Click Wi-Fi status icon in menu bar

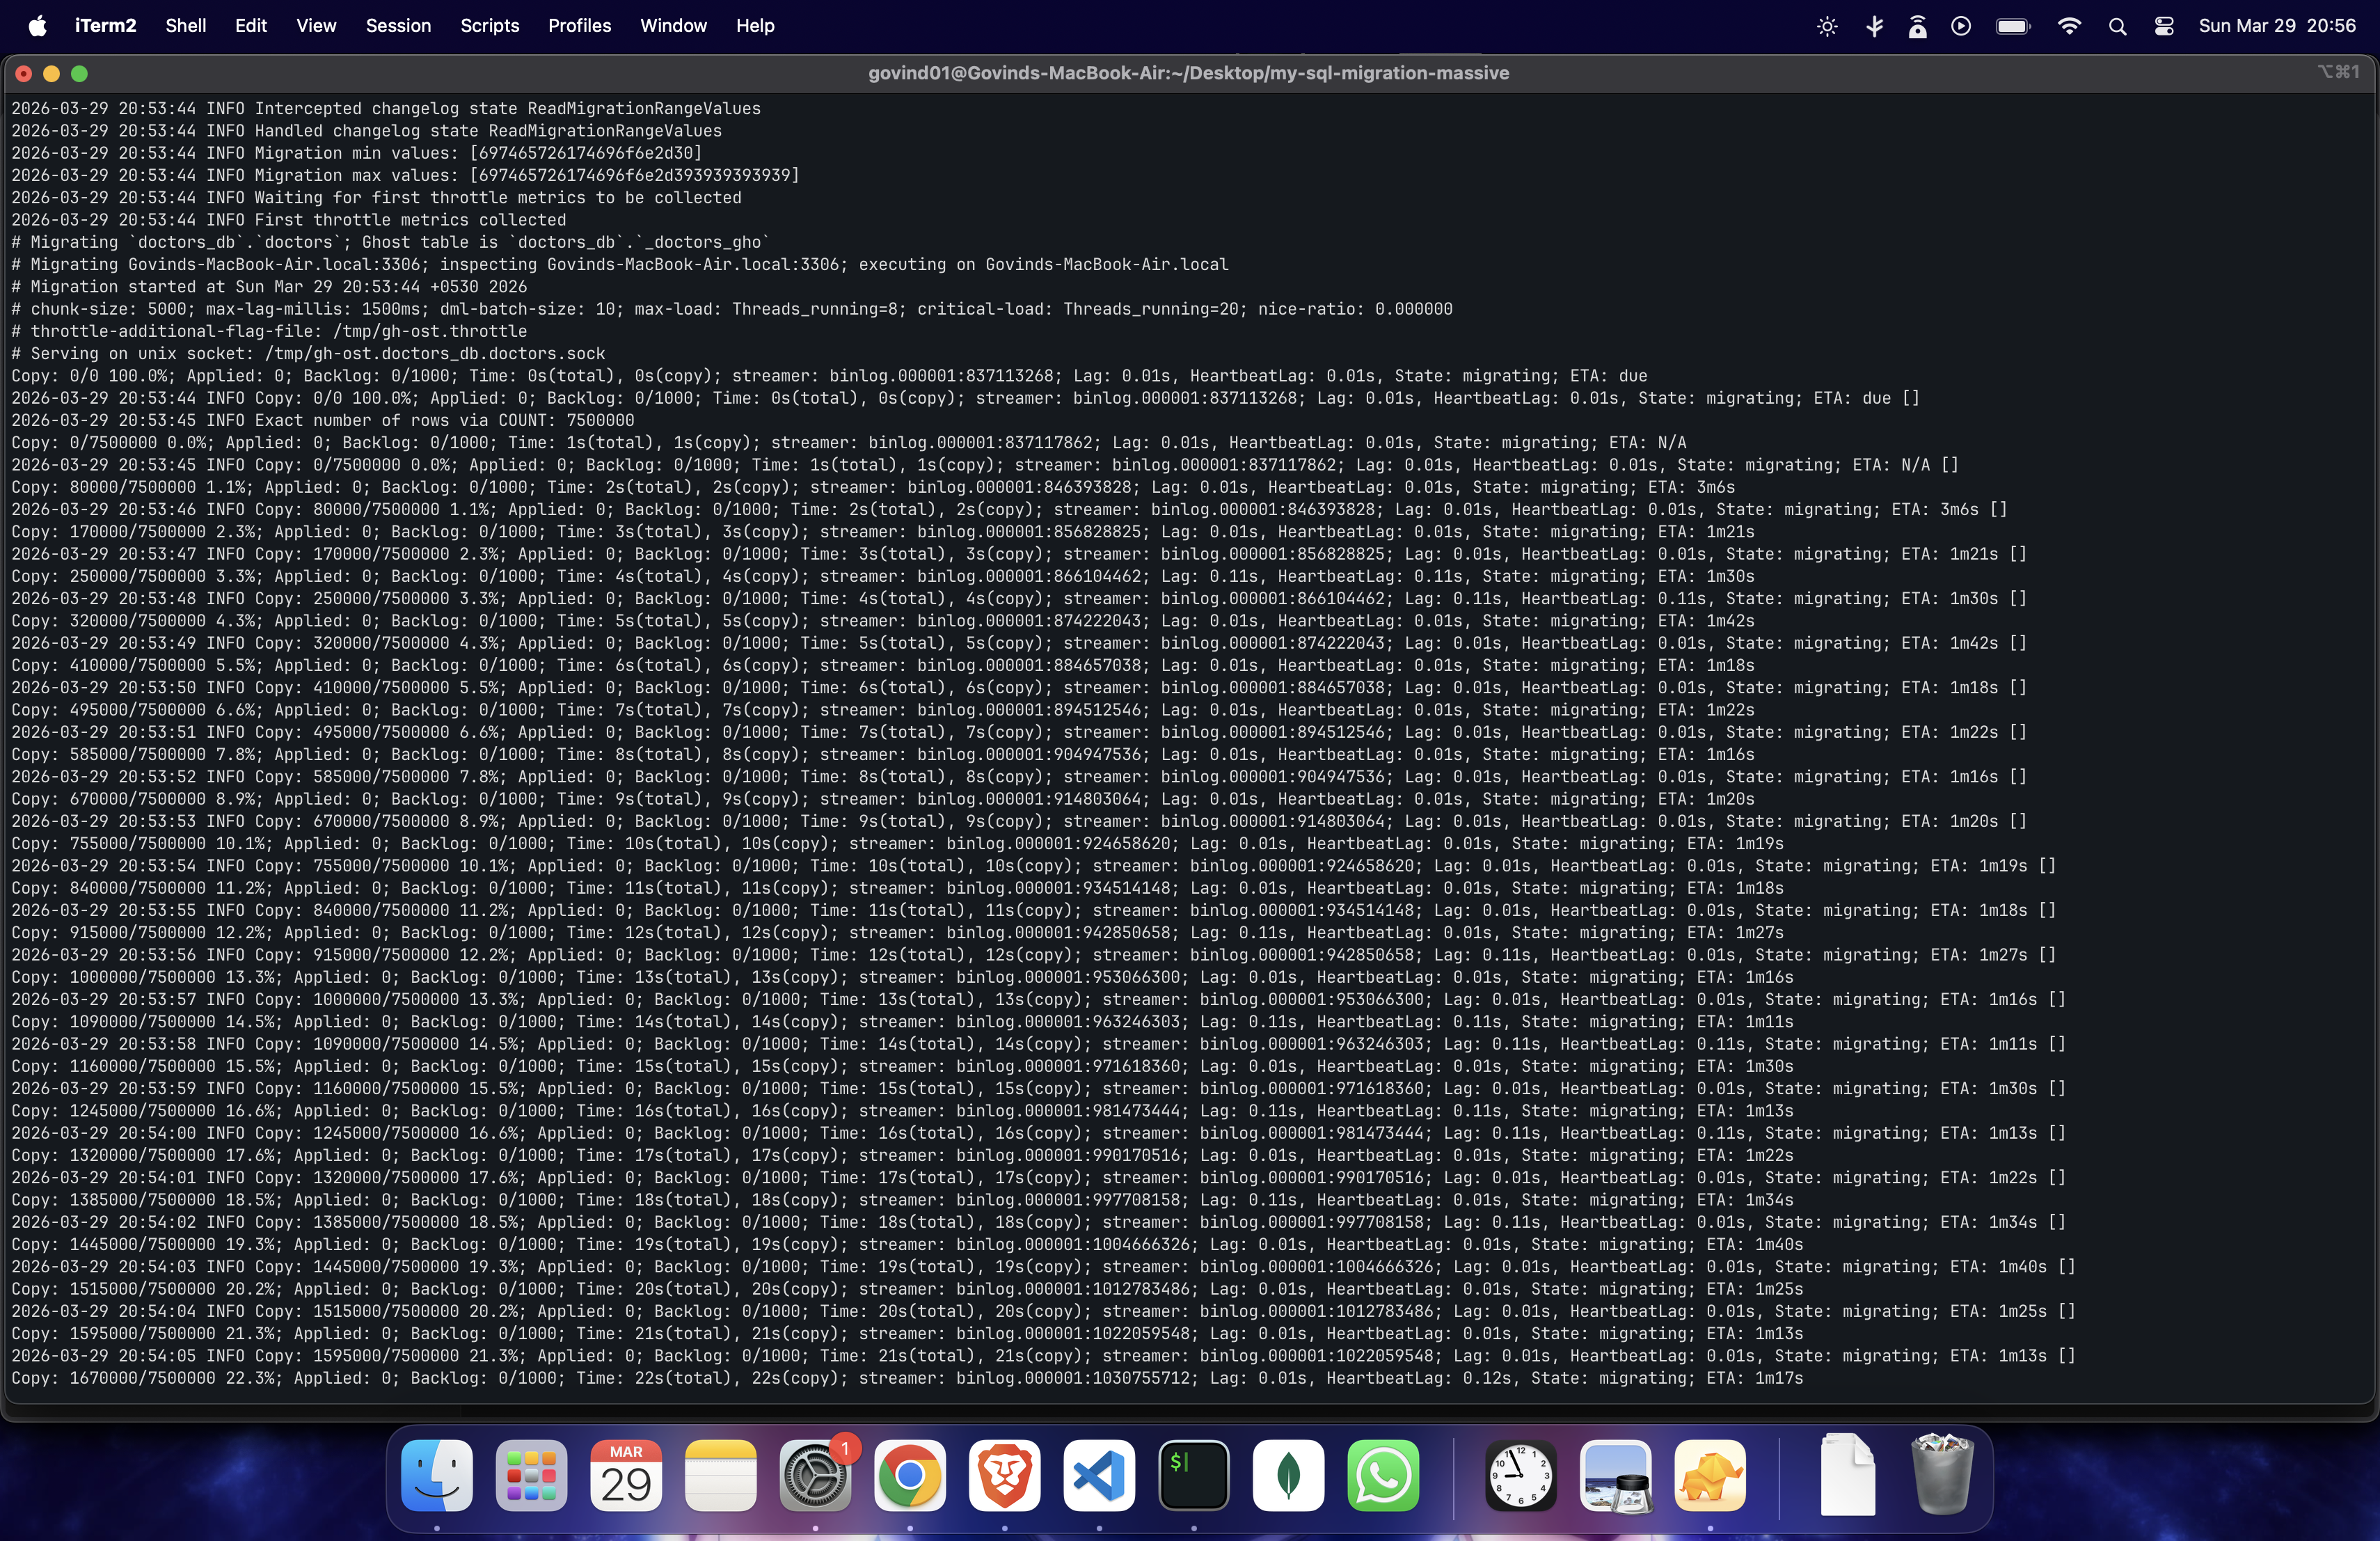tap(2069, 26)
